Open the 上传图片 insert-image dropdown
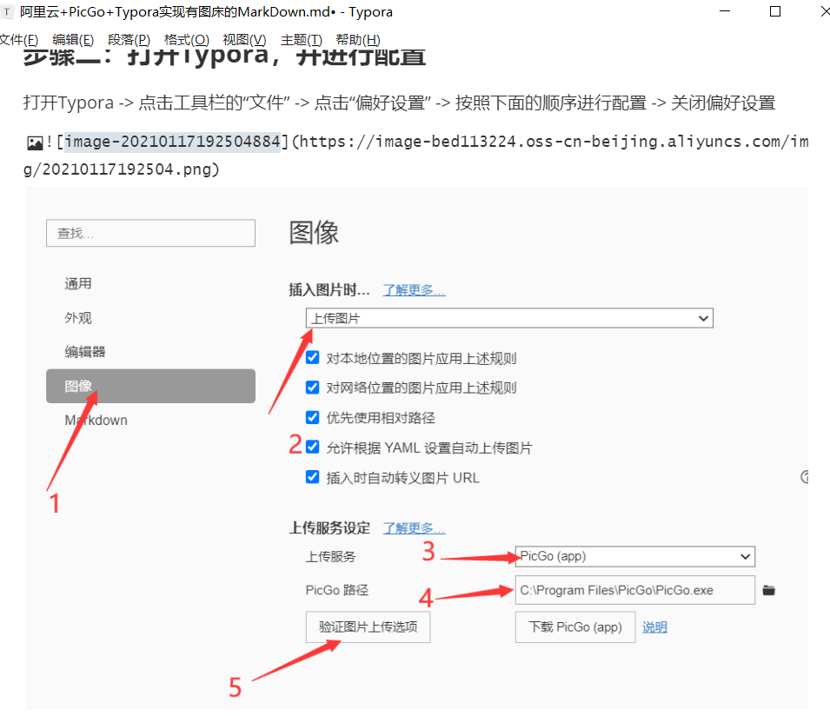This screenshot has width=830, height=716. [509, 318]
